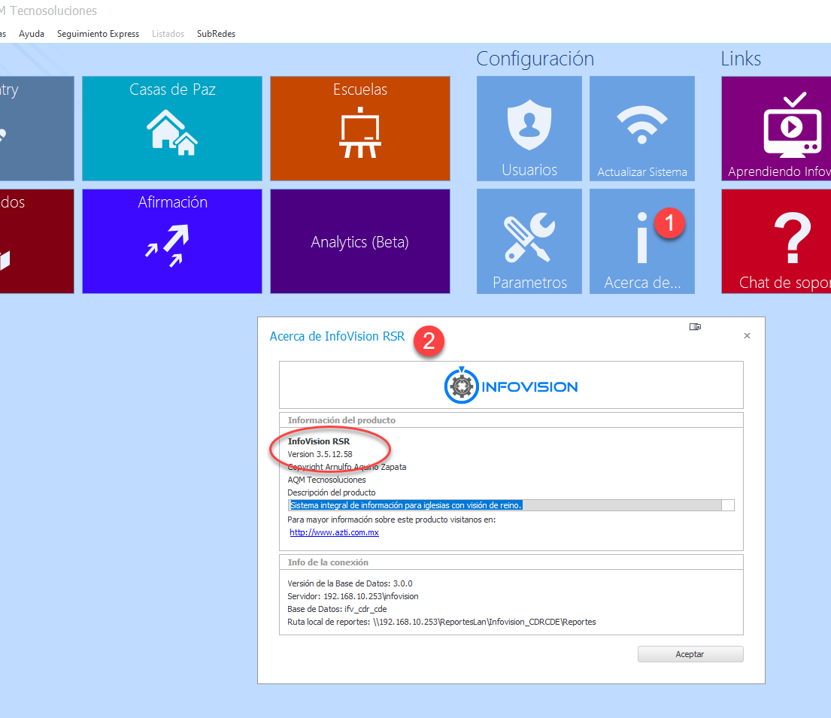Close the Acerca de InfoVision RSR dialog
This screenshot has width=831, height=718.
point(747,335)
